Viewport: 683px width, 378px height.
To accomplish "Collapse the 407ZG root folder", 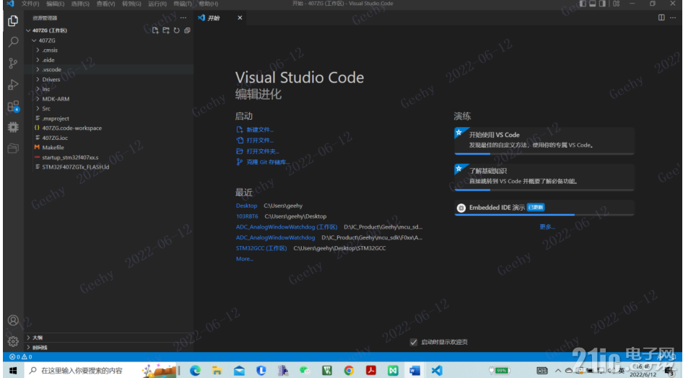I will coord(109,40).
